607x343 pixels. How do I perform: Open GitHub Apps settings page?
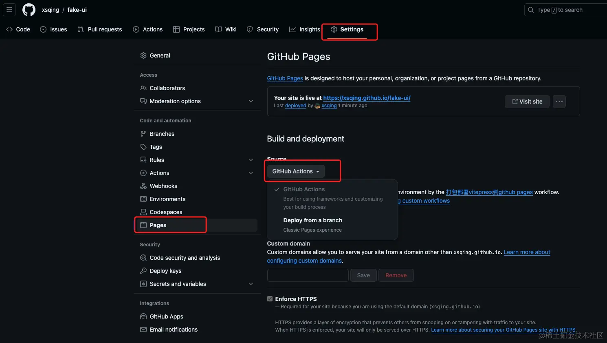(x=197, y=316)
